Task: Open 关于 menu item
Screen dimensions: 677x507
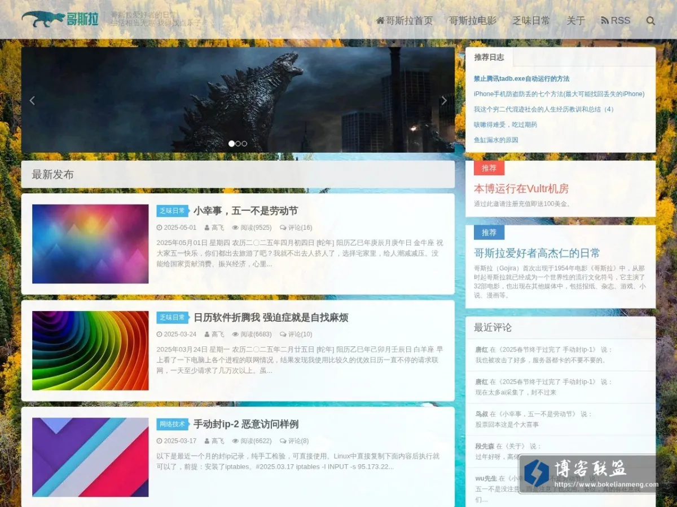Action: [576, 21]
